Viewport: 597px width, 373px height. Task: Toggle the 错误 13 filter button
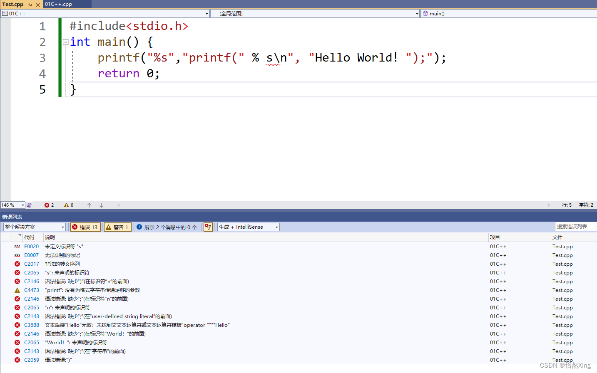85,227
